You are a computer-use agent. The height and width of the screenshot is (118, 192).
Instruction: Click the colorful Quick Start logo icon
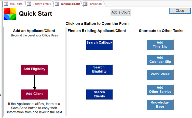click(x=10, y=14)
